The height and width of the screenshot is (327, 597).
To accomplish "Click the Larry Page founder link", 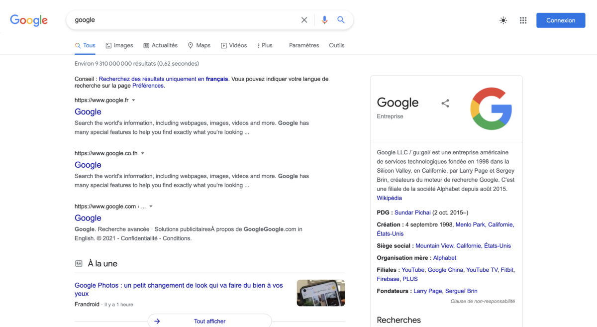I will 427,291.
